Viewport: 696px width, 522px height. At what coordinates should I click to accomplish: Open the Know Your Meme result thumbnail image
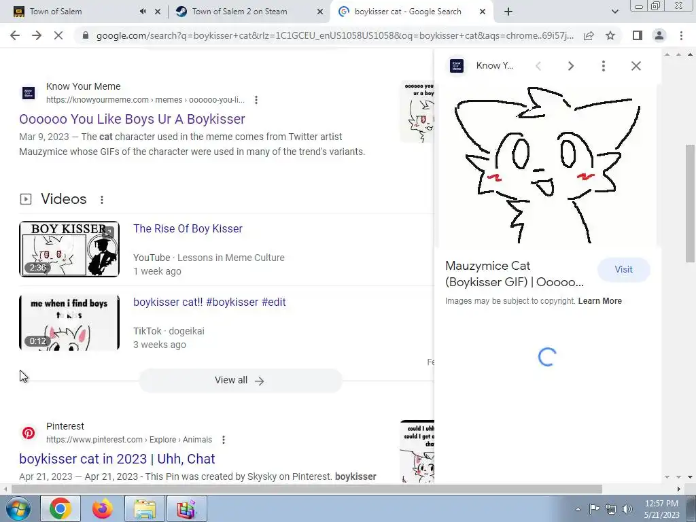pos(417,111)
